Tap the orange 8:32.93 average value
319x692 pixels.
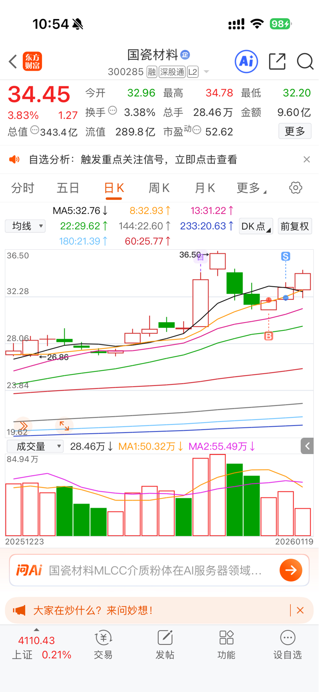[x=150, y=211]
